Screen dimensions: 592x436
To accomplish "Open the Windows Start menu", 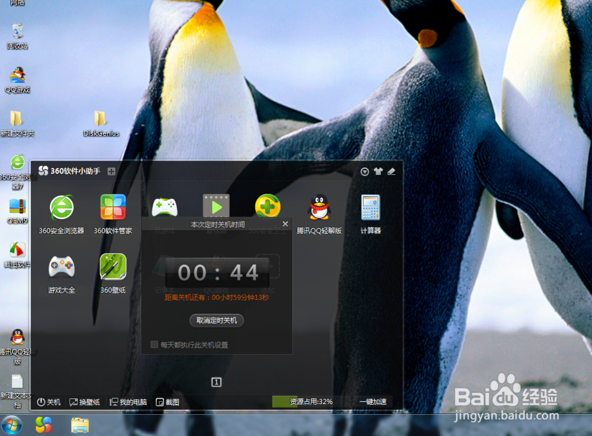I will [12, 425].
